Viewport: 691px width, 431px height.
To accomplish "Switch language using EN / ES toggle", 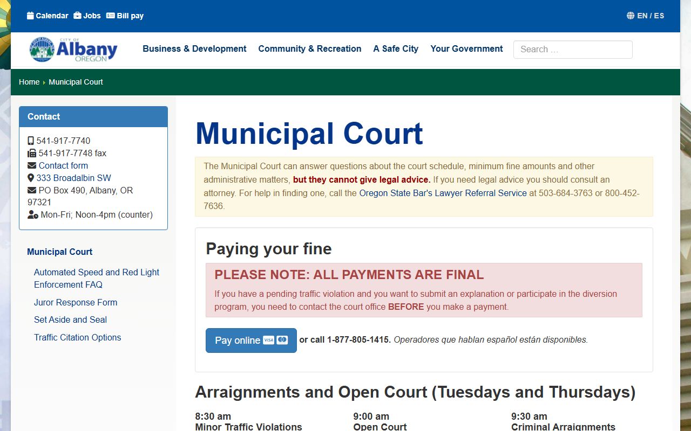I will pos(651,16).
